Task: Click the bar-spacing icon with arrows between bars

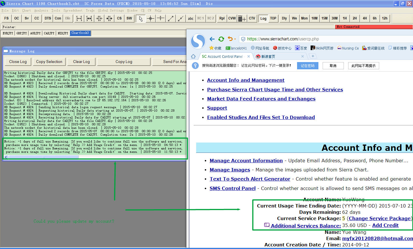Action: coord(89,18)
